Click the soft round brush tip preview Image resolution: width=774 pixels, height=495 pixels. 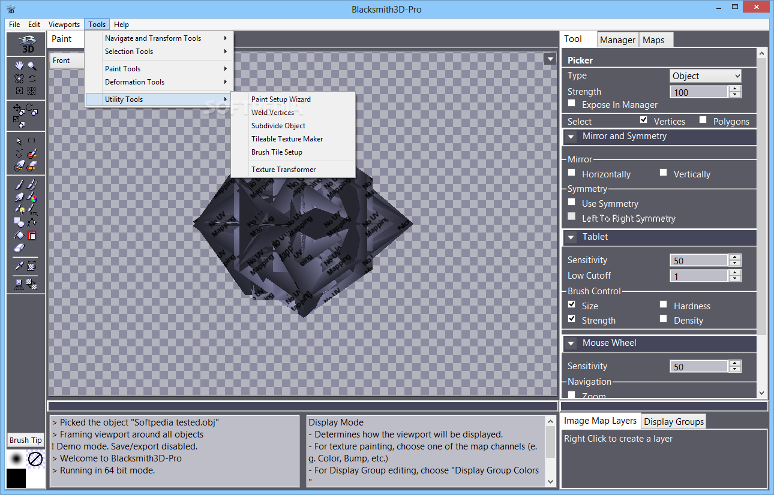17,458
